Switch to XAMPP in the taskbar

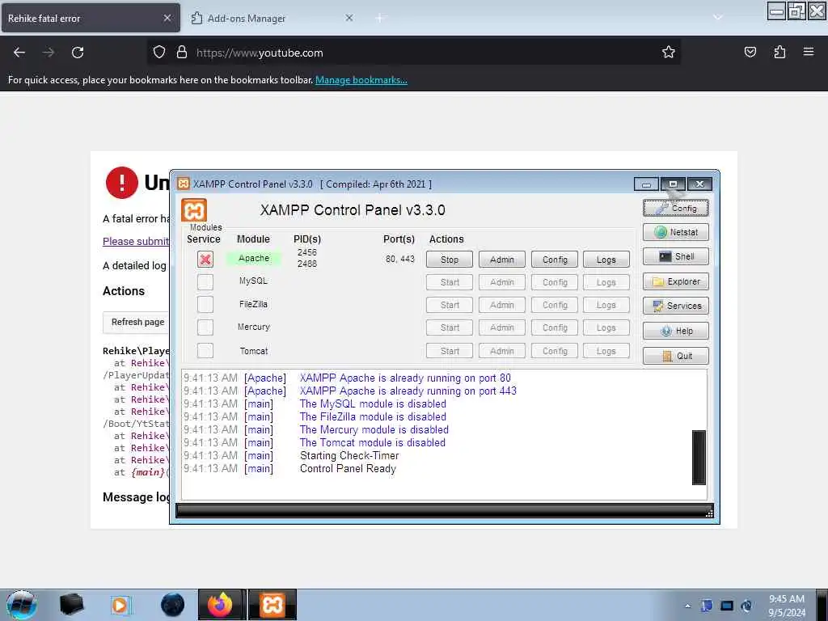pyautogui.click(x=272, y=605)
